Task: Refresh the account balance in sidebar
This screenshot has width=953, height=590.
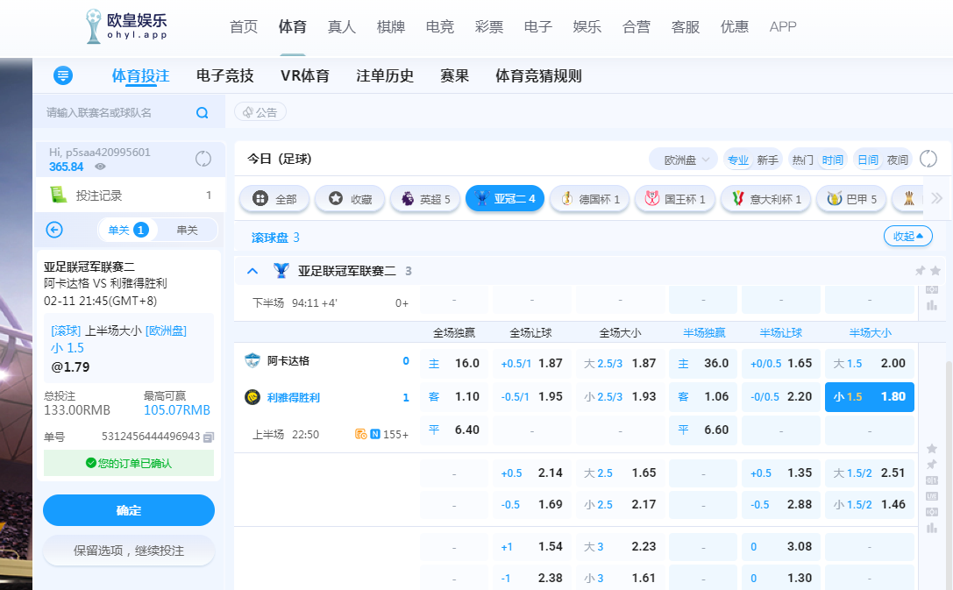Action: point(203,159)
